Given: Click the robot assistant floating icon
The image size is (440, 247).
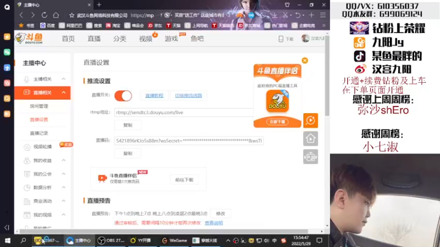Looking at the screenshot, I should (x=310, y=156).
